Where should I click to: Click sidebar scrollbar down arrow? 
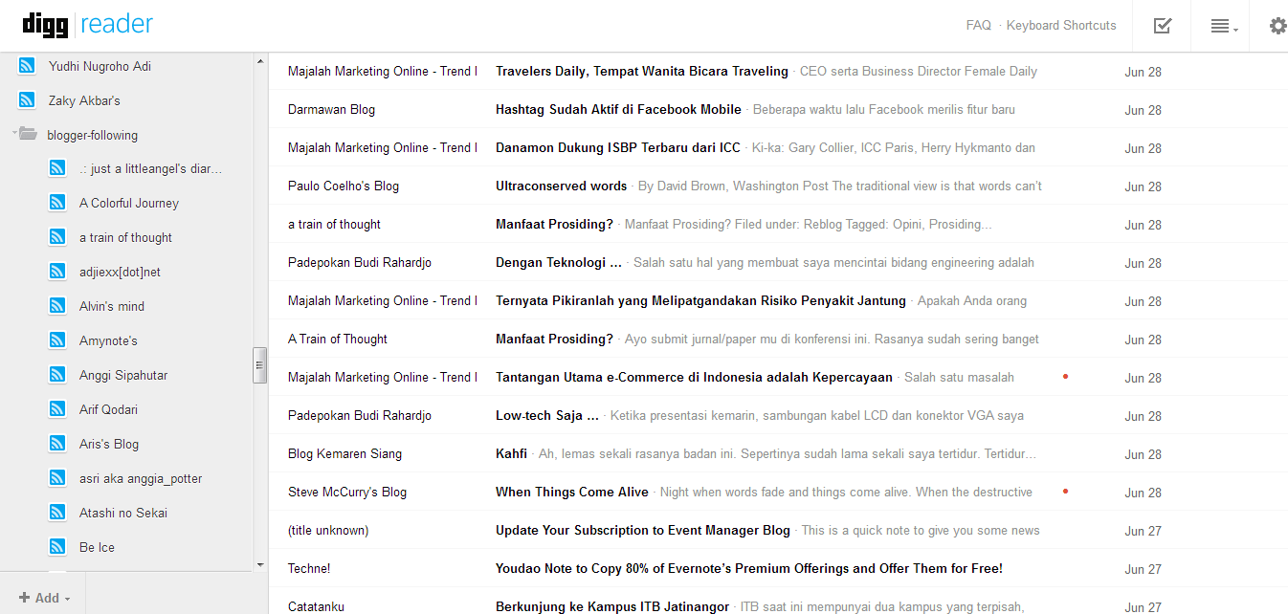[260, 564]
